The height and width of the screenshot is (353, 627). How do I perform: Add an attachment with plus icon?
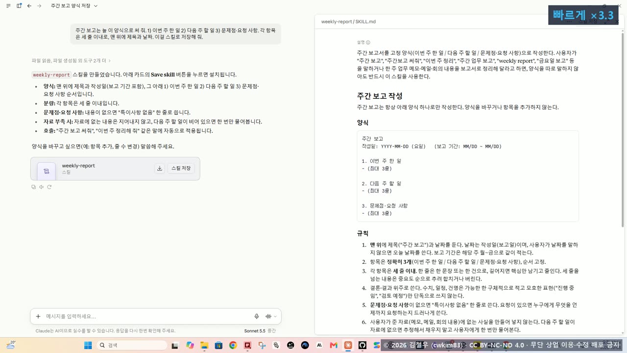point(38,316)
